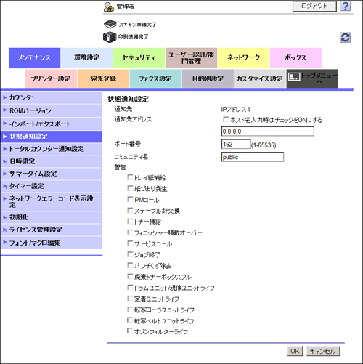
Task: Go to top menu via トップメニューへ icon
Action: click(x=294, y=77)
